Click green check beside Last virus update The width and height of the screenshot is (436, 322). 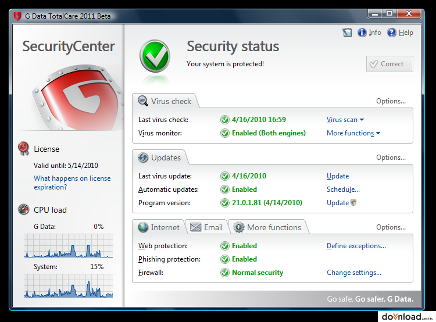[224, 176]
